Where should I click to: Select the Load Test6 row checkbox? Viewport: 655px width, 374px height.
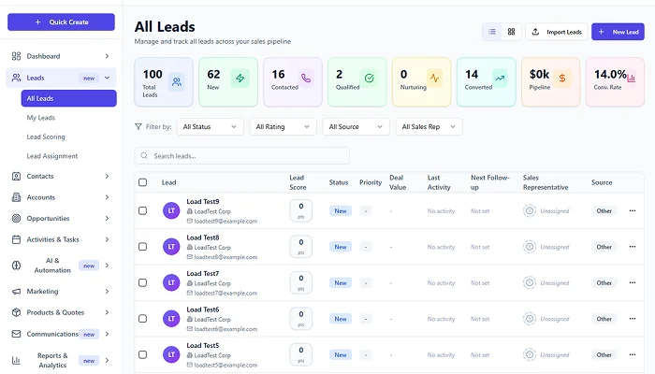point(143,319)
